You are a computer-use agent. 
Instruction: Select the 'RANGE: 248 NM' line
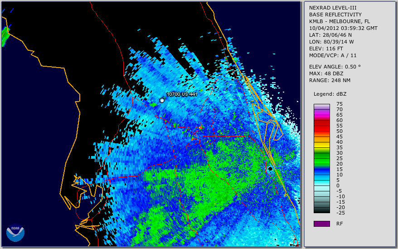pos(330,81)
